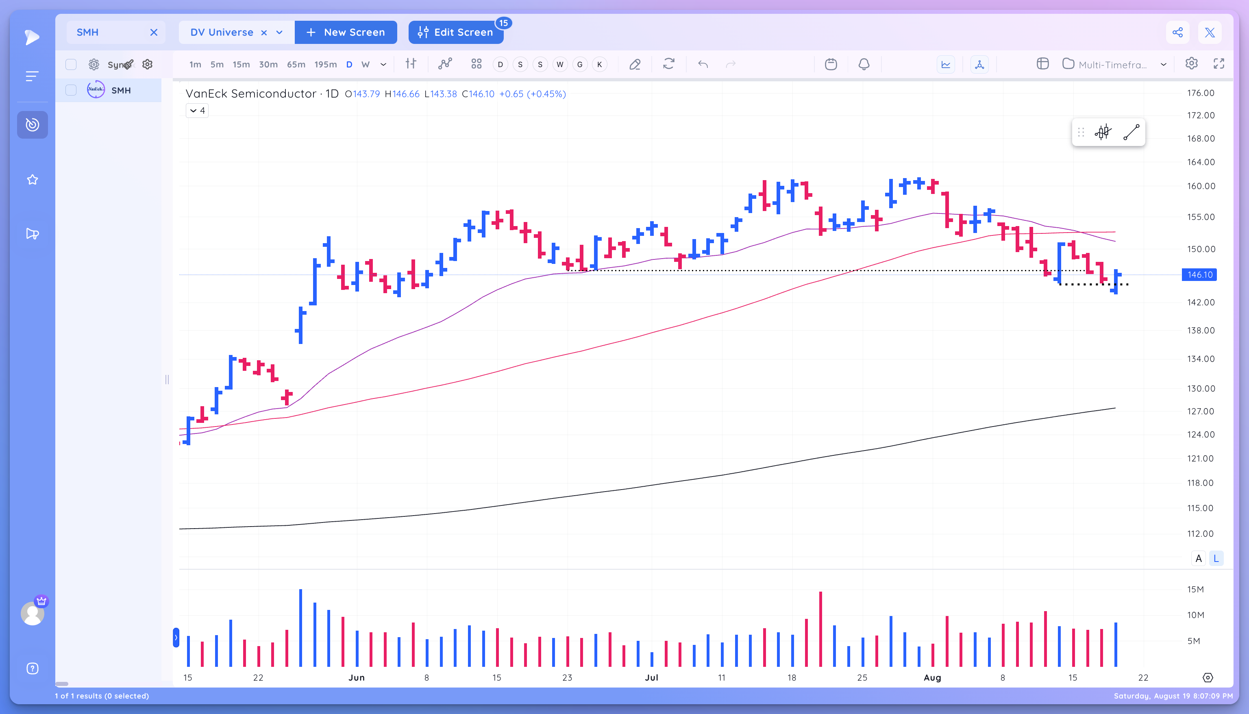1249x714 pixels.
Task: Open the screener radar icon in the sidebar
Action: (33, 124)
